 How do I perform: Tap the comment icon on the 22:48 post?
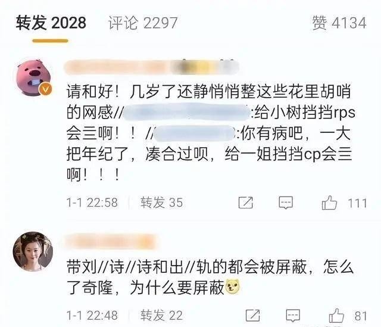pyautogui.click(x=293, y=316)
